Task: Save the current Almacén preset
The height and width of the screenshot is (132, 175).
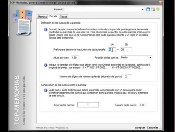Action: click(x=148, y=9)
